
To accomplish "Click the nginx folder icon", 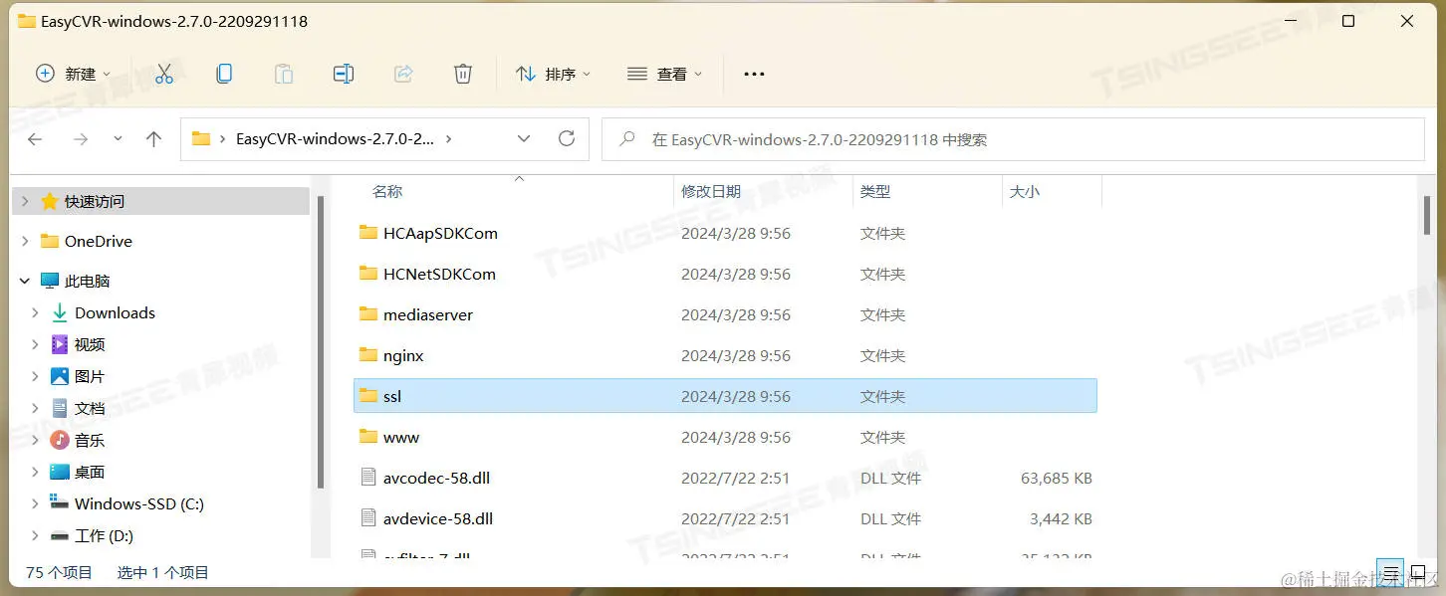I will point(368,355).
